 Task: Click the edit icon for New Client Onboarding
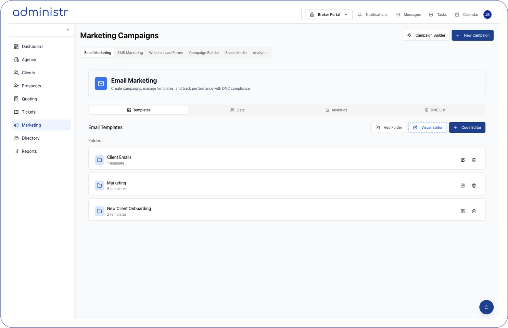[x=462, y=211]
